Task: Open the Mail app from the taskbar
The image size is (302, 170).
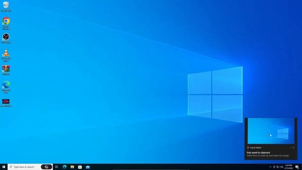Action: (88, 167)
